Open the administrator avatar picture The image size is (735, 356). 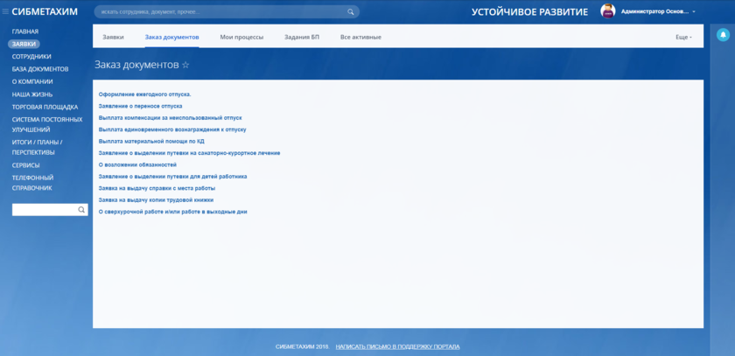(x=607, y=11)
